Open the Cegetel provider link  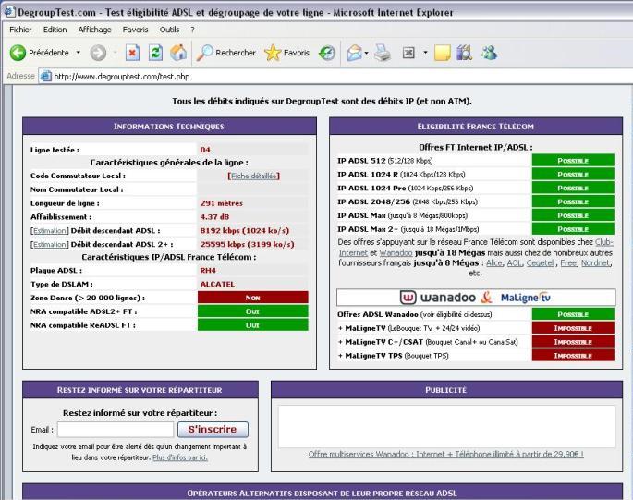(540, 262)
